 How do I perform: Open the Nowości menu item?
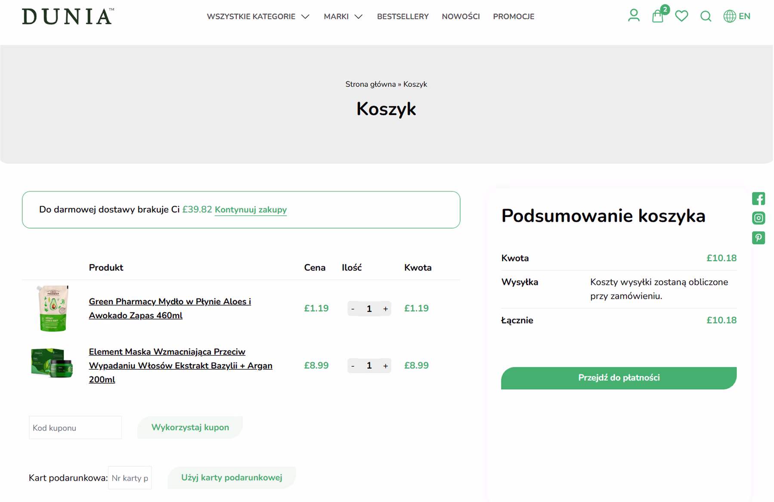(461, 16)
